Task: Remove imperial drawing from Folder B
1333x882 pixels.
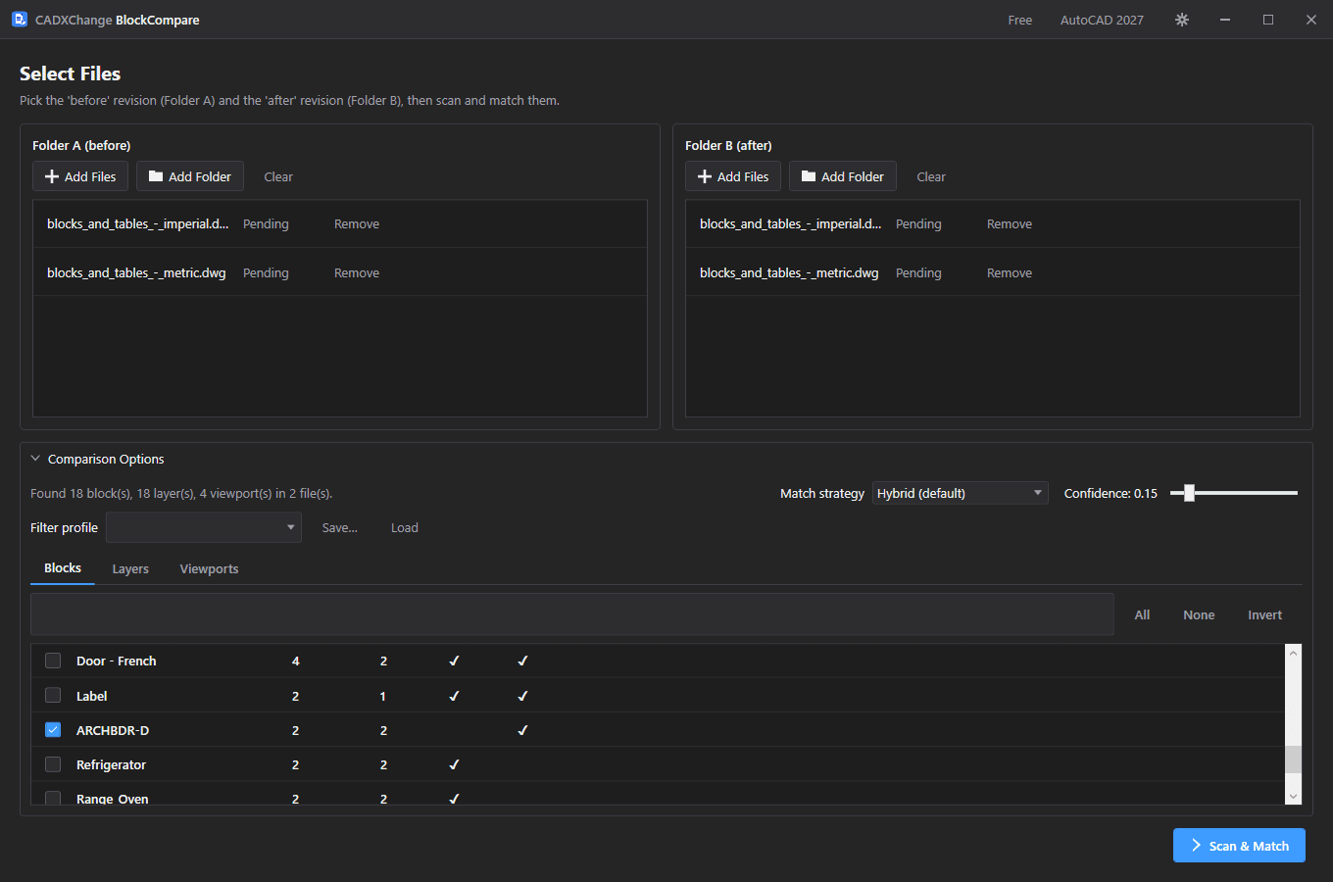Action: coord(1010,224)
